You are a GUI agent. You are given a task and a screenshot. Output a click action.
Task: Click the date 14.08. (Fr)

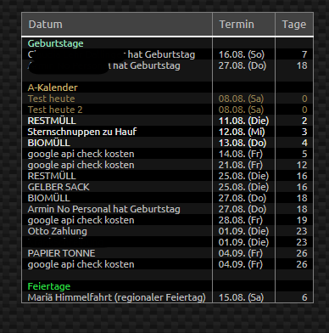click(241, 154)
